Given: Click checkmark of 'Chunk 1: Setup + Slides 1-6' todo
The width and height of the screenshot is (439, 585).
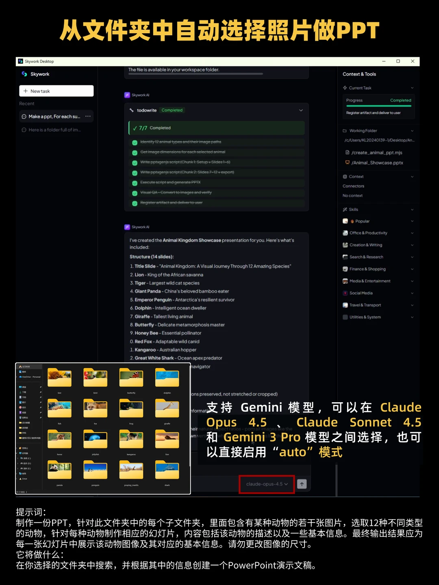Looking at the screenshot, I should tap(135, 163).
